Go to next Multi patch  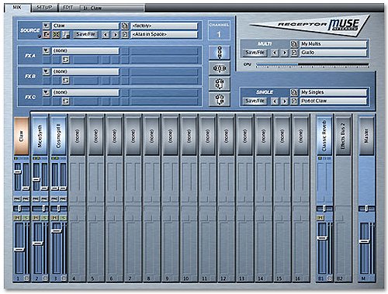tap(285, 53)
